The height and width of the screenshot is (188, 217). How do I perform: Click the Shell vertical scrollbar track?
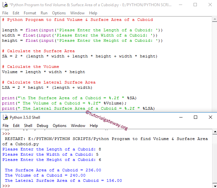215,159
